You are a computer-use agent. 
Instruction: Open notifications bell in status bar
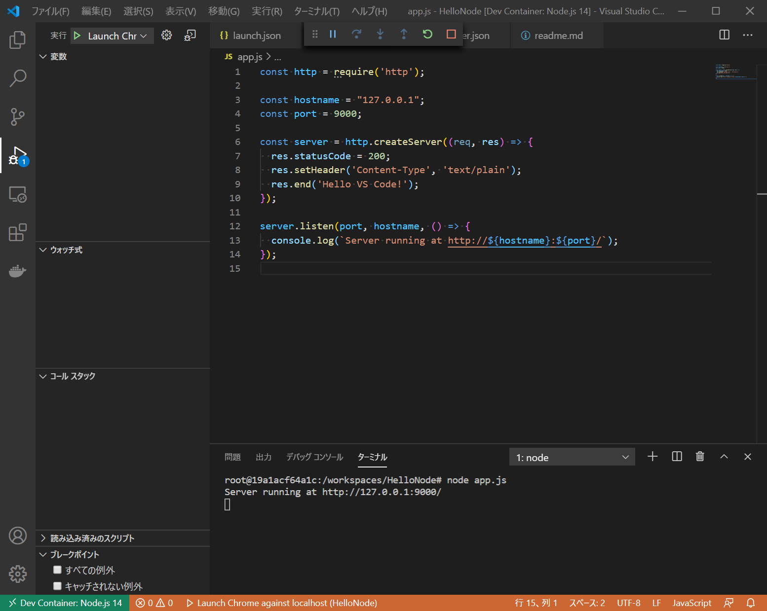(x=751, y=603)
